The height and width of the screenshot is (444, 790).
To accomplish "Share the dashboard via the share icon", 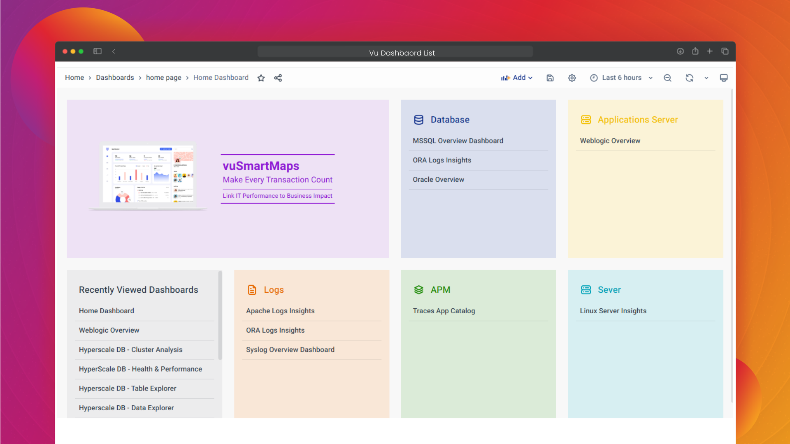I will (x=278, y=78).
